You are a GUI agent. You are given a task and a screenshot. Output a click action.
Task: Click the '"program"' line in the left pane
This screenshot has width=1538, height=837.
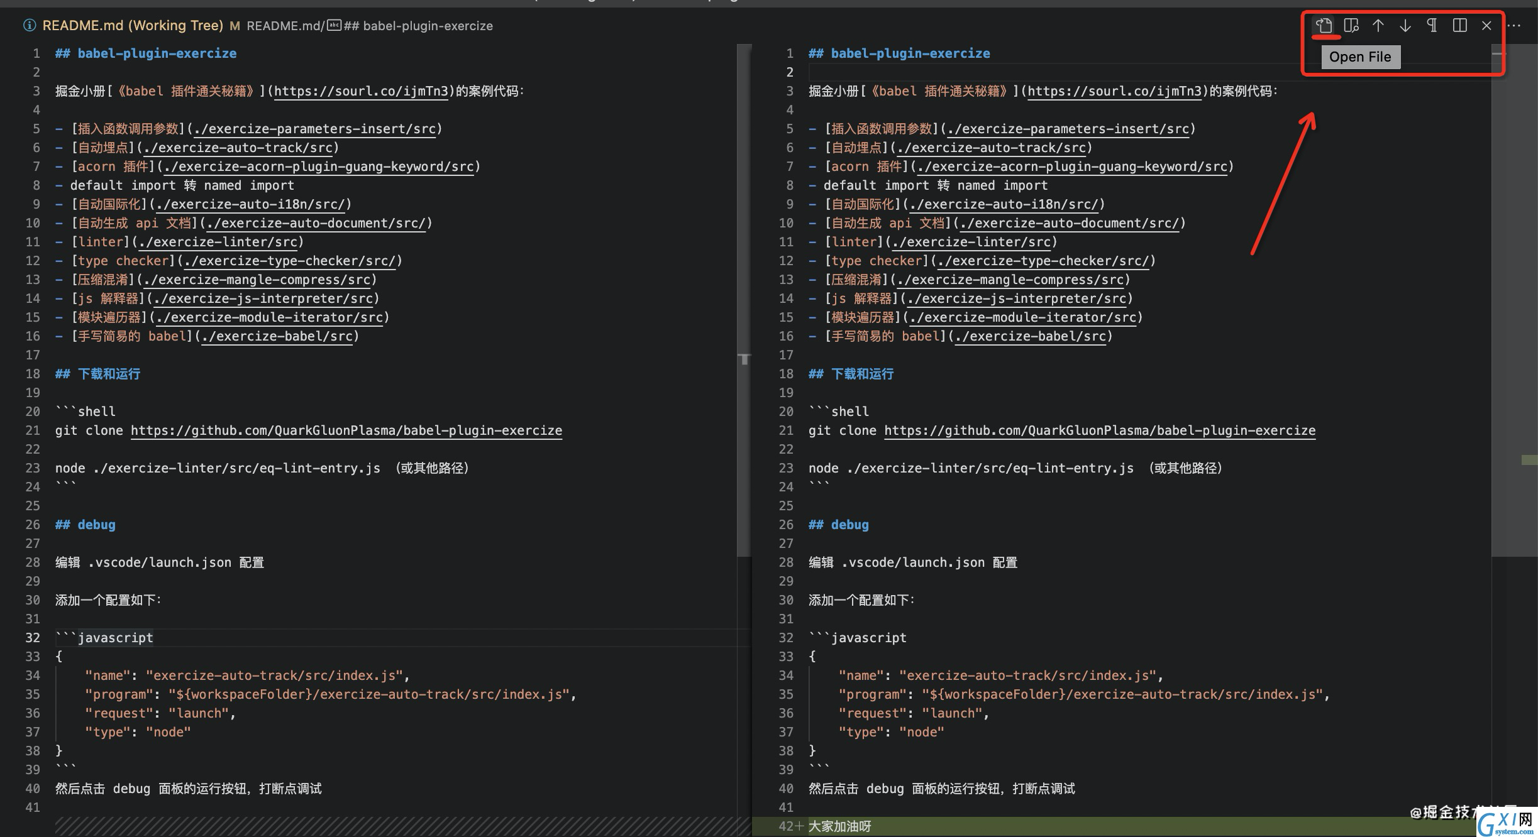[331, 694]
